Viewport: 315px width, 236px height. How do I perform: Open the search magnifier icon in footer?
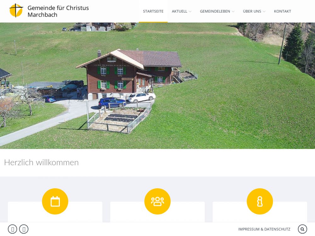(302, 229)
